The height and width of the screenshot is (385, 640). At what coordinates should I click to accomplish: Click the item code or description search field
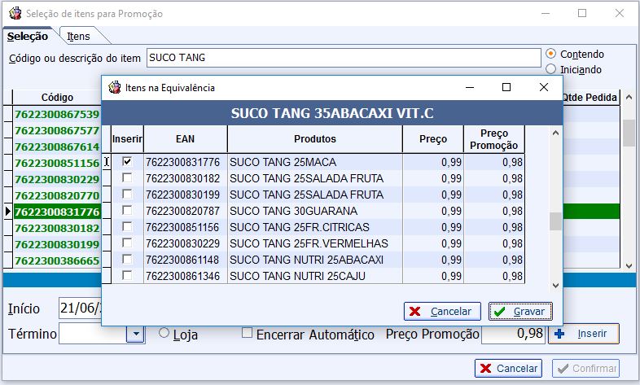click(x=344, y=58)
